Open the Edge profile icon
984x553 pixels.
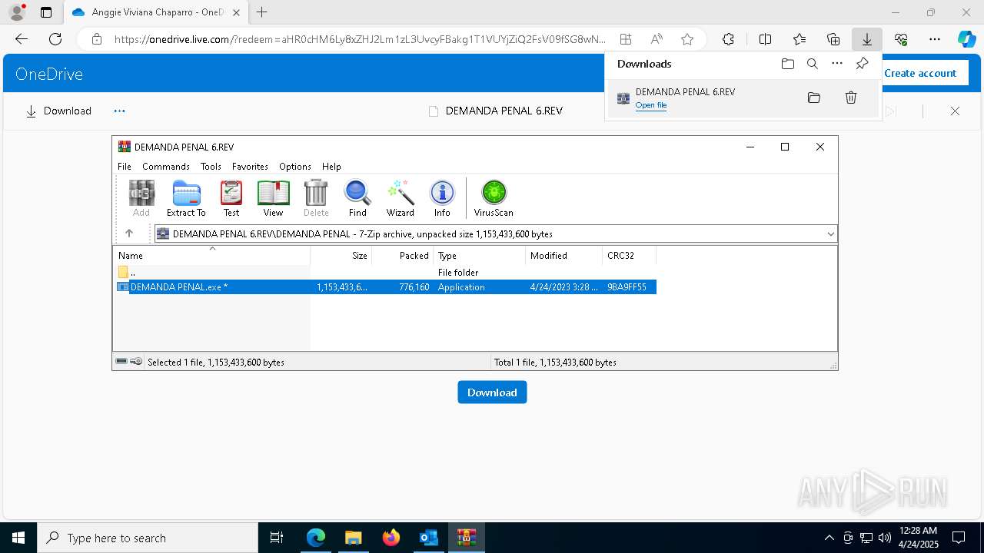[16, 12]
